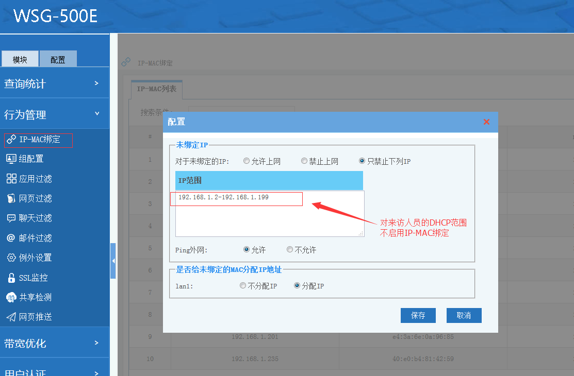The width and height of the screenshot is (574, 376).
Task: Select 禁止上网 radio option
Action: (304, 161)
